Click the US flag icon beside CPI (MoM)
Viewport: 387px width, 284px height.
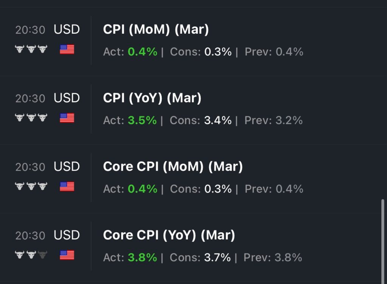coord(67,50)
